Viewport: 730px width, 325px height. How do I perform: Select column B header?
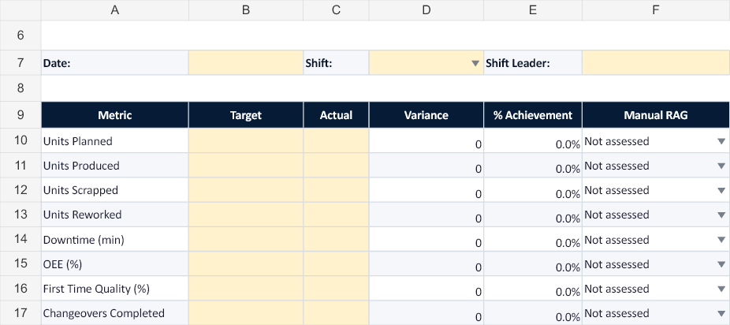[x=246, y=10]
